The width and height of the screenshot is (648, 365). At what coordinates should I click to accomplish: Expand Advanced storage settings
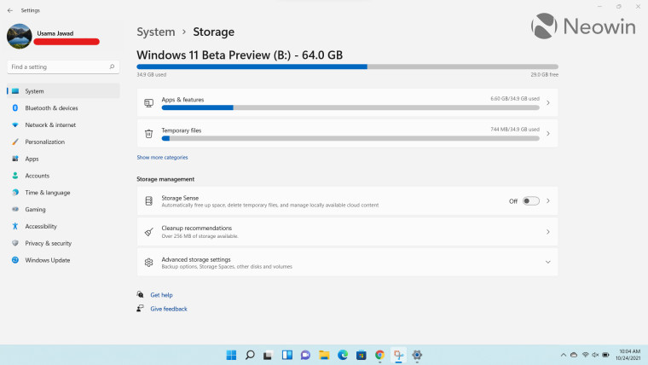(348, 263)
